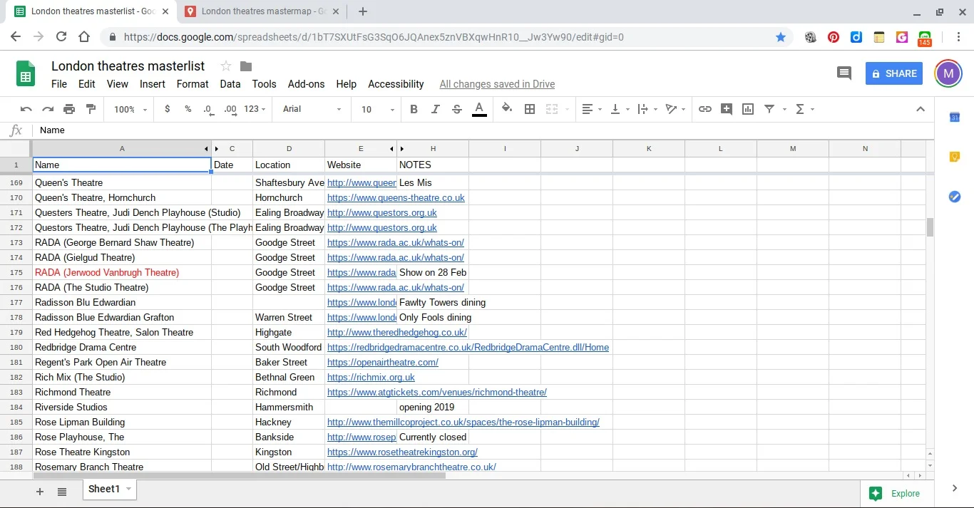Image resolution: width=974 pixels, height=508 pixels.
Task: Click the Insert comment icon
Action: click(x=727, y=109)
